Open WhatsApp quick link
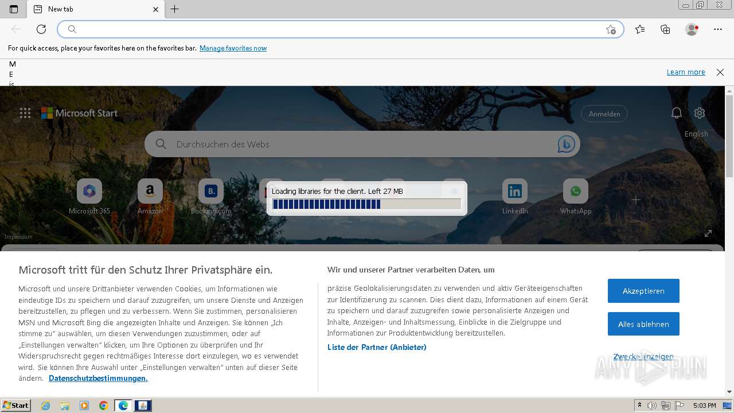The width and height of the screenshot is (734, 413). pyautogui.click(x=576, y=197)
